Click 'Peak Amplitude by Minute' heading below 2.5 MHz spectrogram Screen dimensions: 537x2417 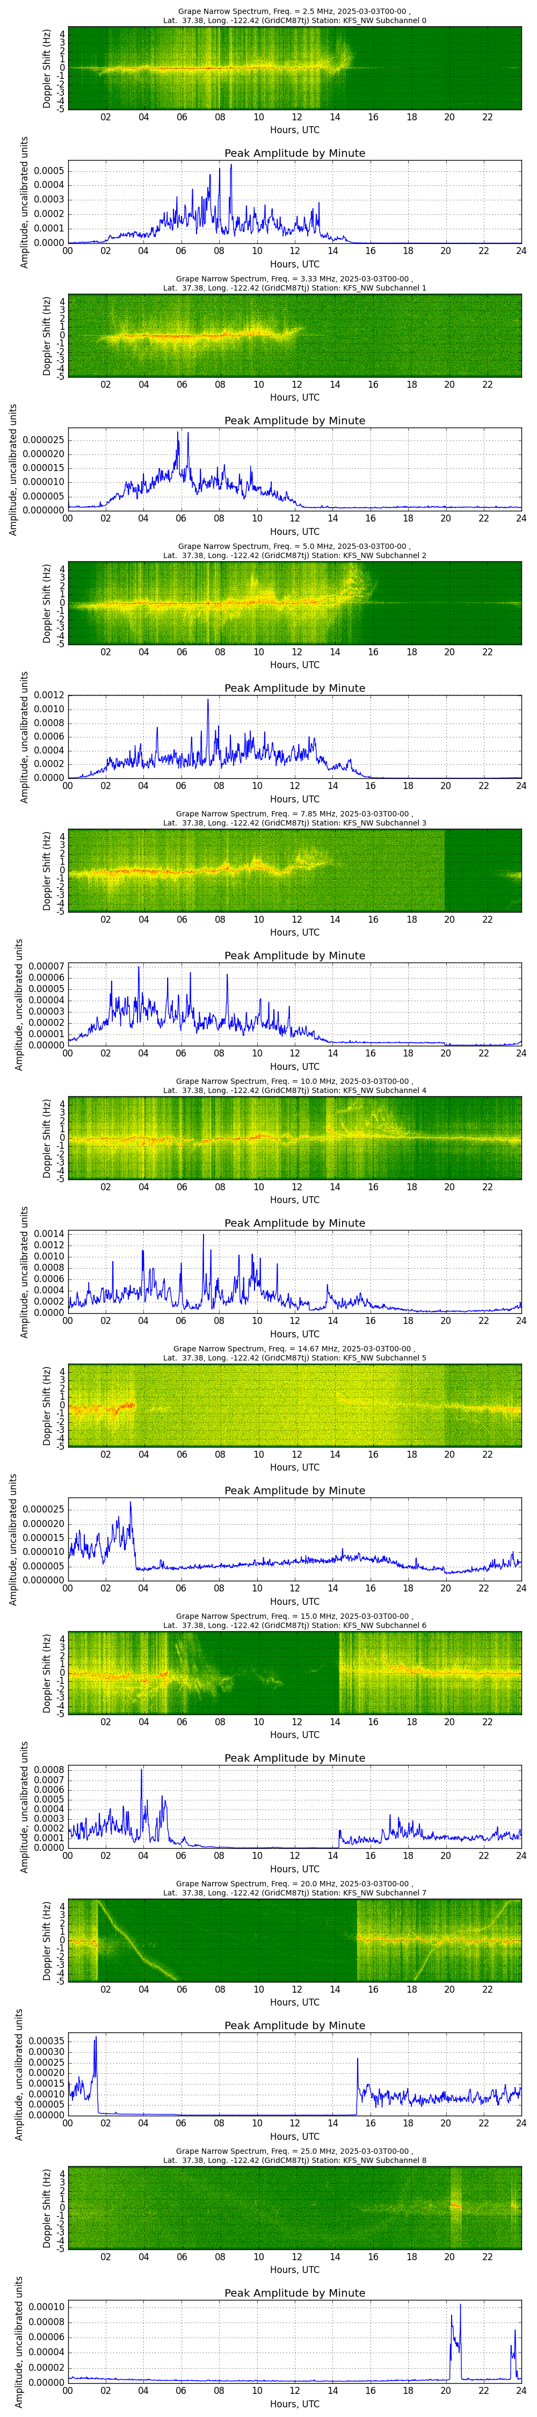coord(295,153)
